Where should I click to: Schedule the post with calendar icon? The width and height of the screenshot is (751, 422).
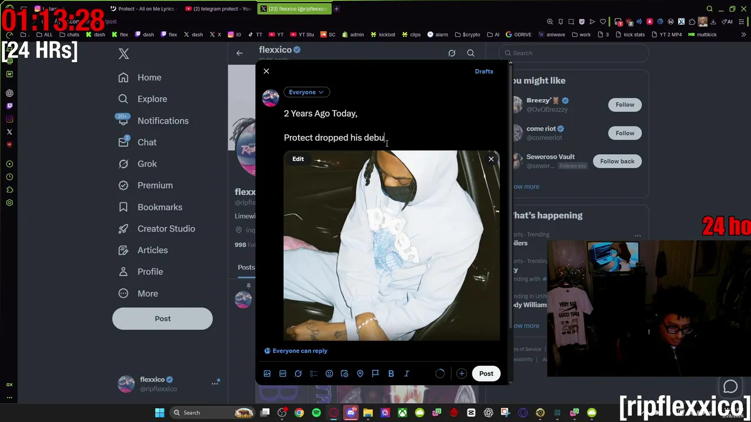click(x=344, y=373)
